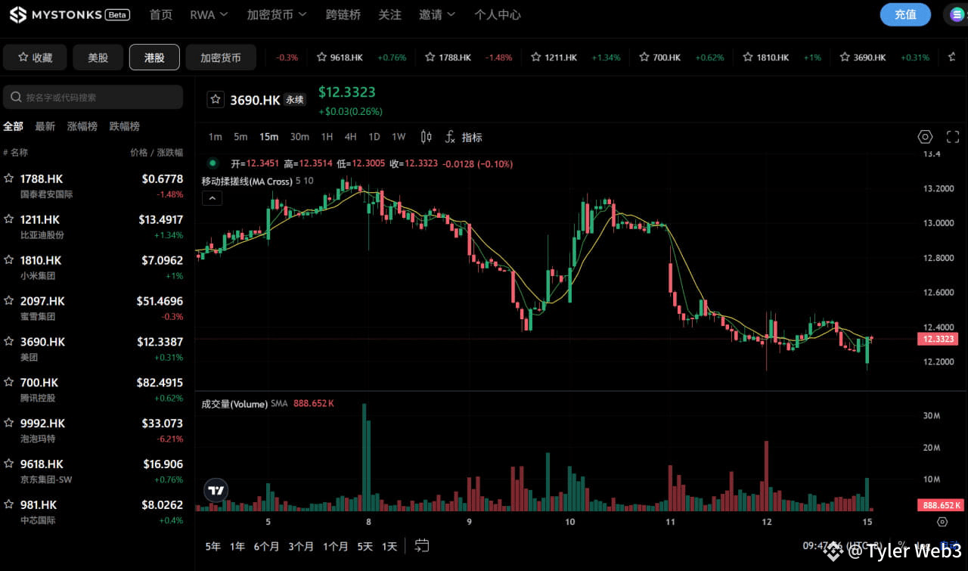Set chart range to 1个月
This screenshot has height=571, width=968.
[x=336, y=546]
